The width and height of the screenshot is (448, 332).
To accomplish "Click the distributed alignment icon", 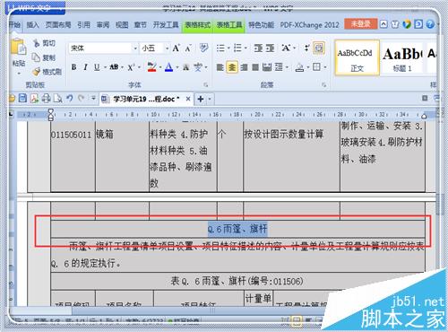I will (x=267, y=67).
